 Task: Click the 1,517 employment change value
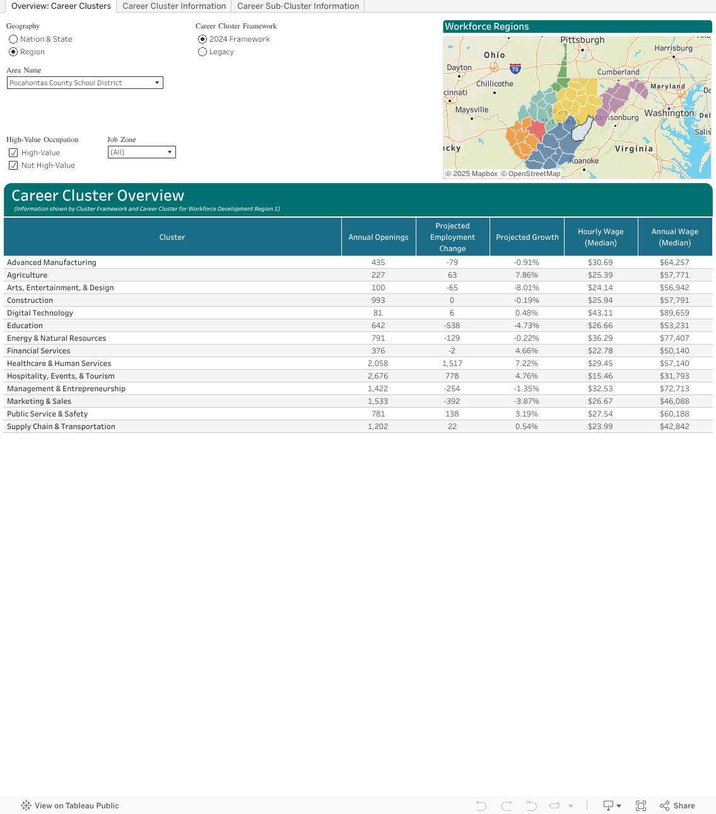click(452, 363)
